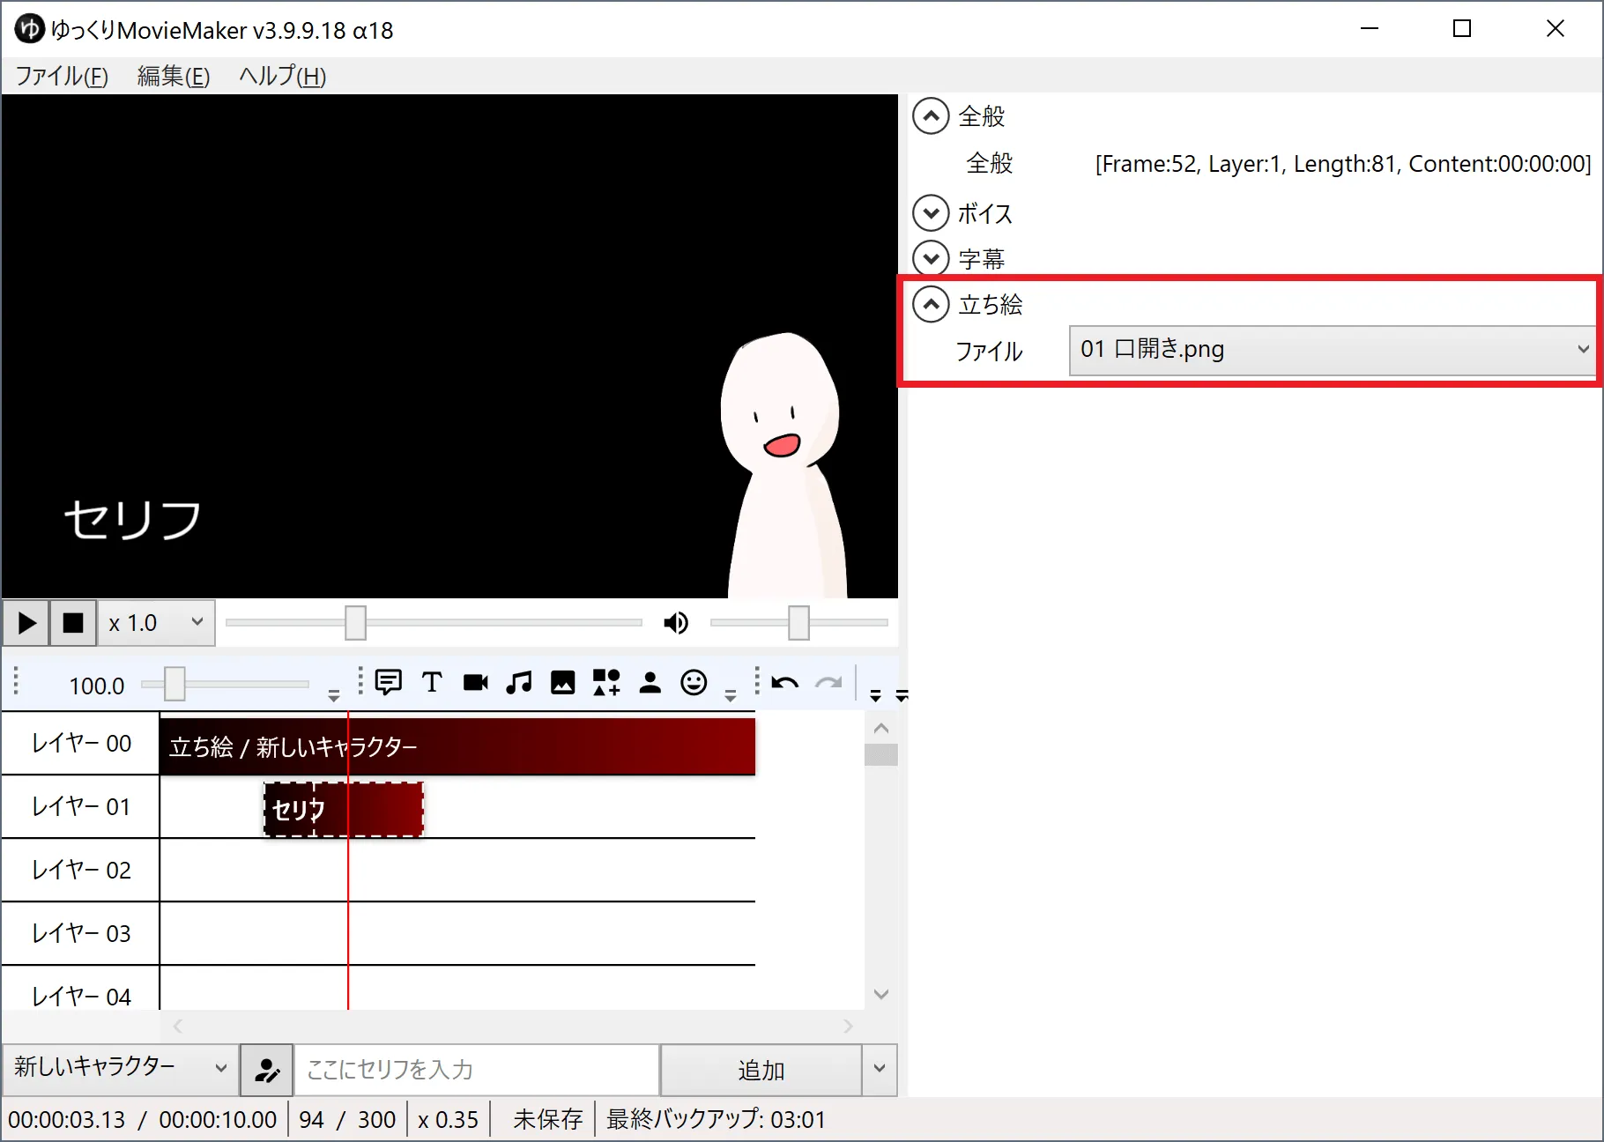The height and width of the screenshot is (1142, 1604).
Task: Add an image item with picture icon
Action: point(562,683)
